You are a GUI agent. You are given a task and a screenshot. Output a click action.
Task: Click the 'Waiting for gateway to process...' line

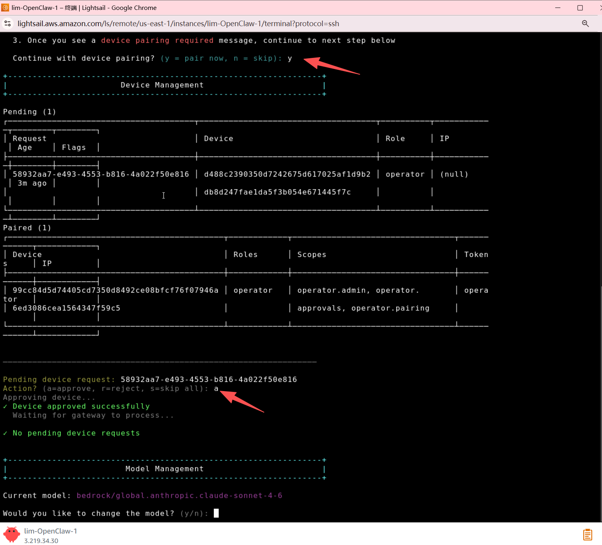pyautogui.click(x=93, y=415)
